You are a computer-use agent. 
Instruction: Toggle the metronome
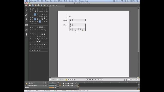(124, 80)
